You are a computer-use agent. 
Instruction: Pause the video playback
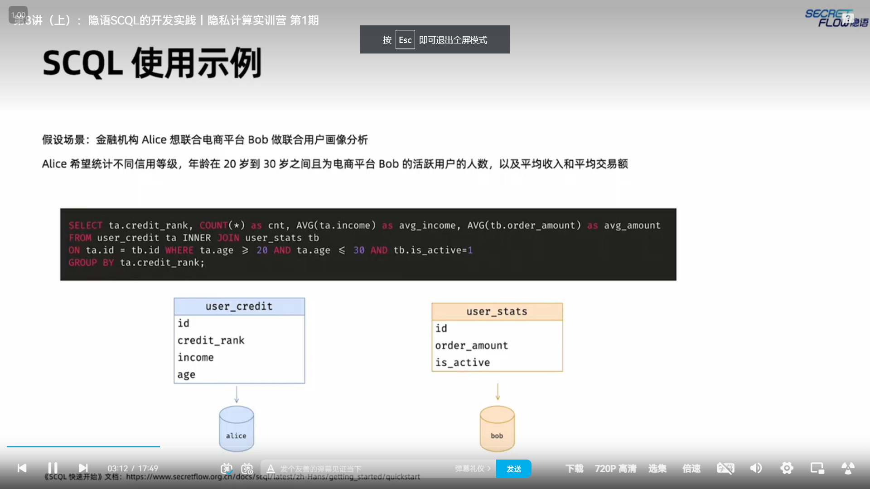click(53, 468)
